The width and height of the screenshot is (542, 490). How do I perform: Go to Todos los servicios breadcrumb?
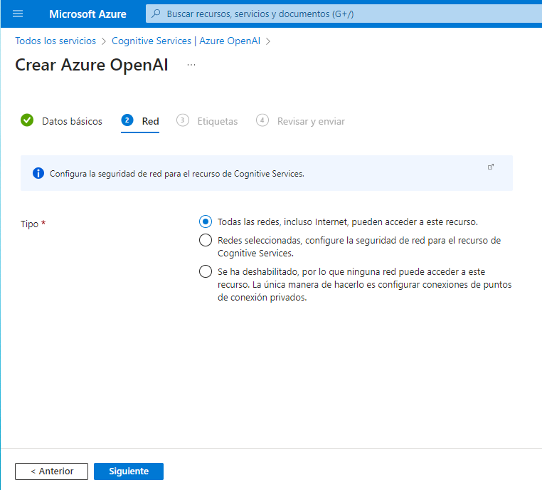55,41
